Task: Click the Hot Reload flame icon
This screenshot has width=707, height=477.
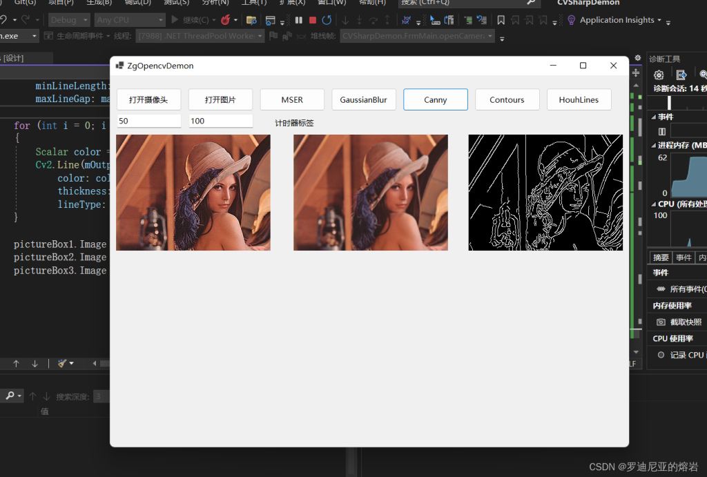Action: 226,20
